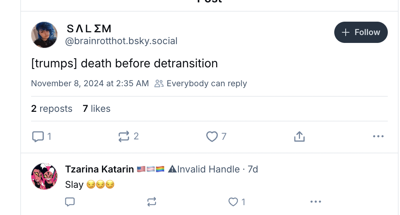Click "Everybody can reply" setting label
The width and height of the screenshot is (400, 215).
[206, 83]
